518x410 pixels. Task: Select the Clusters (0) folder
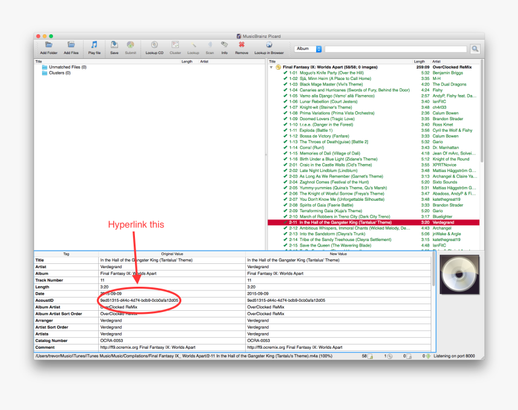pyautogui.click(x=57, y=73)
